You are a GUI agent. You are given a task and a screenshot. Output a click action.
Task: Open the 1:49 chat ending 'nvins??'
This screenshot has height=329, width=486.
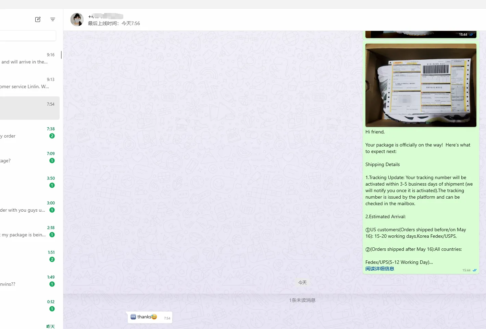(30, 281)
